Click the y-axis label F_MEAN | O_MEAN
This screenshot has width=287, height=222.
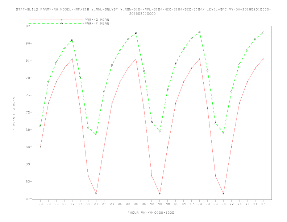point(14,114)
